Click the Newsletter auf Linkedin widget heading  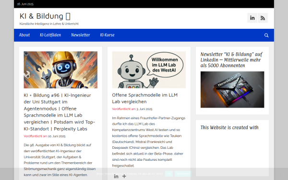(231, 60)
